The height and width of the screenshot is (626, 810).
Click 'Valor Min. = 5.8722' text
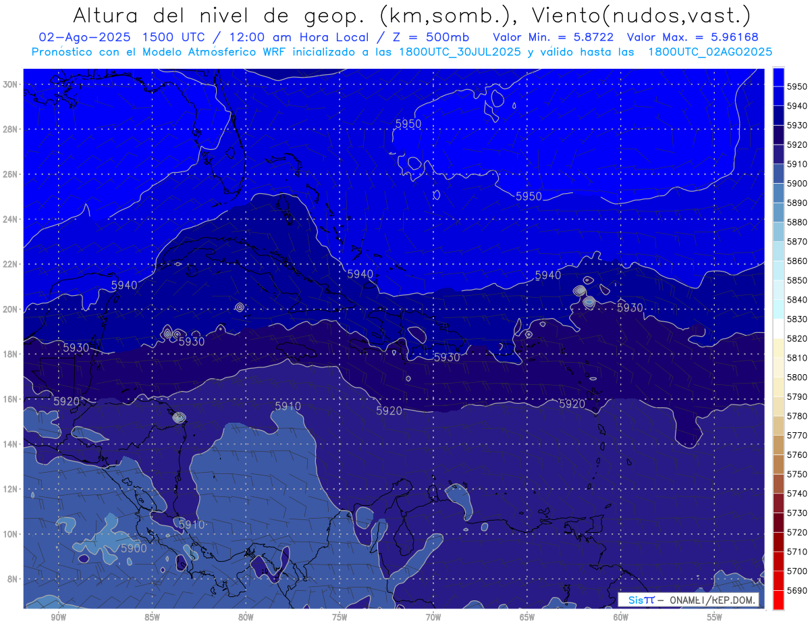553,37
